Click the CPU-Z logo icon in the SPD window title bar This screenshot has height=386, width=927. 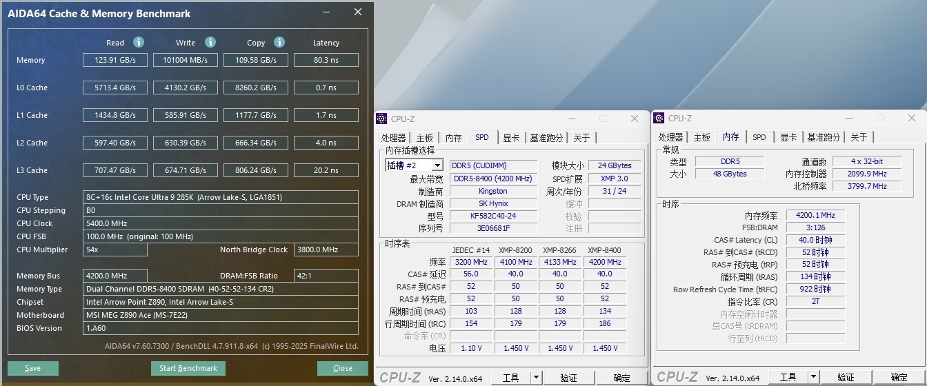tap(383, 119)
